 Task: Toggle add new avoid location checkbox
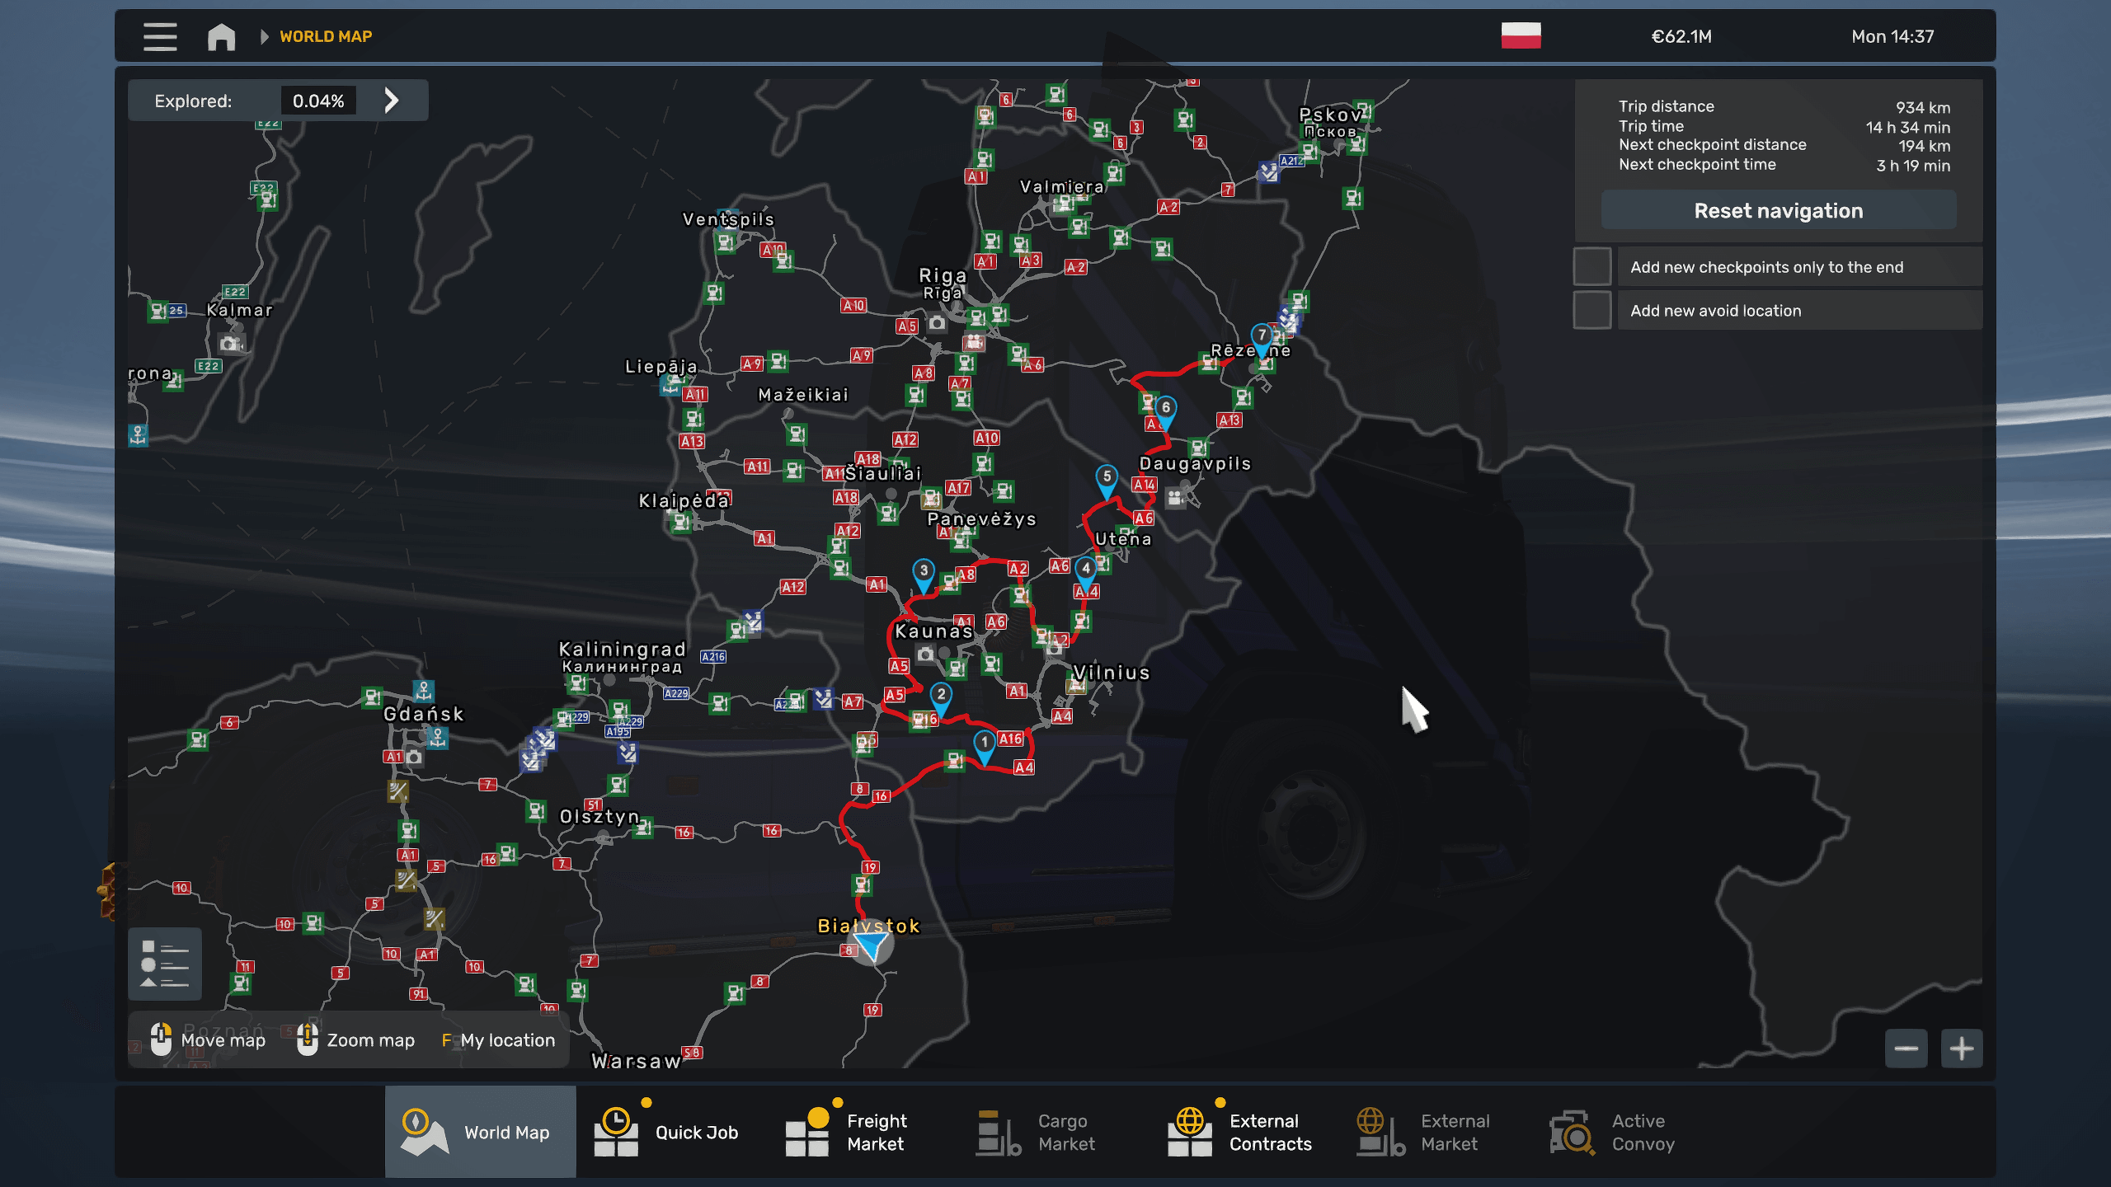1591,310
